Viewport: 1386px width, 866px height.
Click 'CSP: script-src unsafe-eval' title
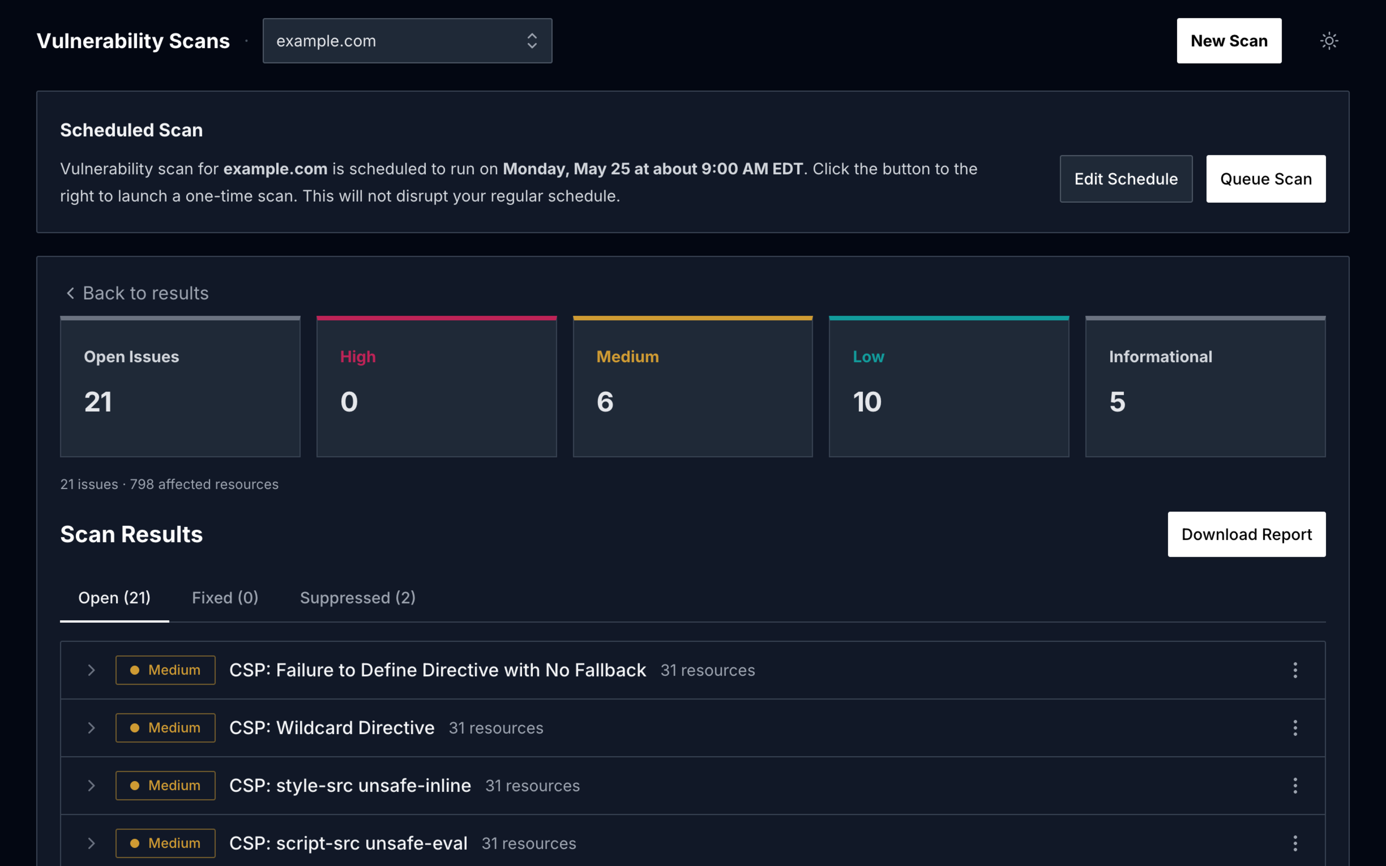[349, 843]
